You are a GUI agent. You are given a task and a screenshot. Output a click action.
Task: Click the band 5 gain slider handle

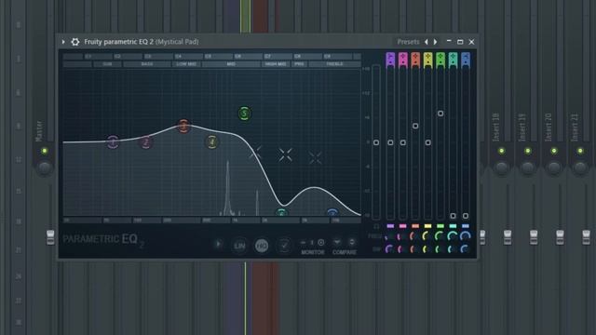440,114
